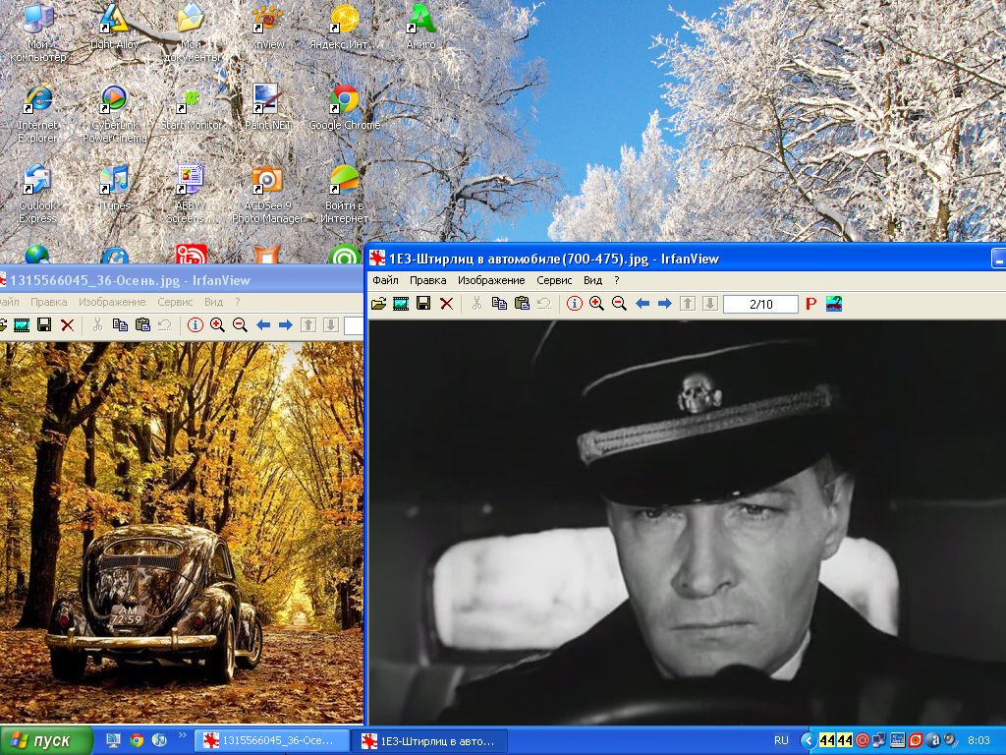This screenshot has height=755, width=1006.
Task: Click the red P icon in the Штирлиц toolbar
Action: coord(810,304)
